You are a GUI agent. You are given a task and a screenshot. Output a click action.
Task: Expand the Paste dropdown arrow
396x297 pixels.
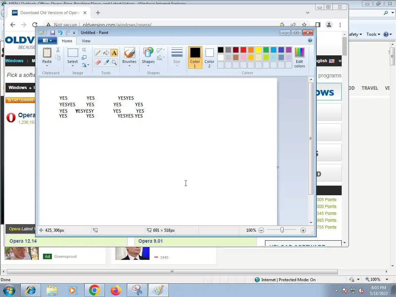[x=47, y=66]
